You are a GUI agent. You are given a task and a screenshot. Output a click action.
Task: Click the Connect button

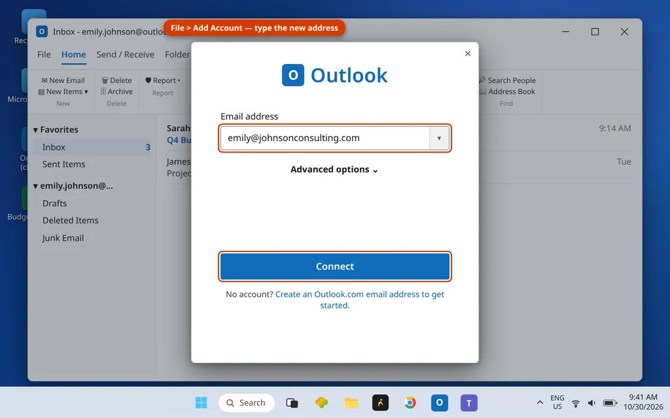(334, 266)
